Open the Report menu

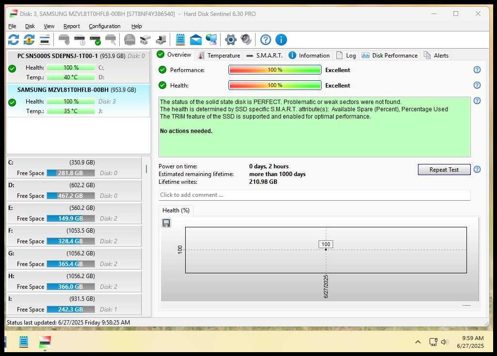72,26
